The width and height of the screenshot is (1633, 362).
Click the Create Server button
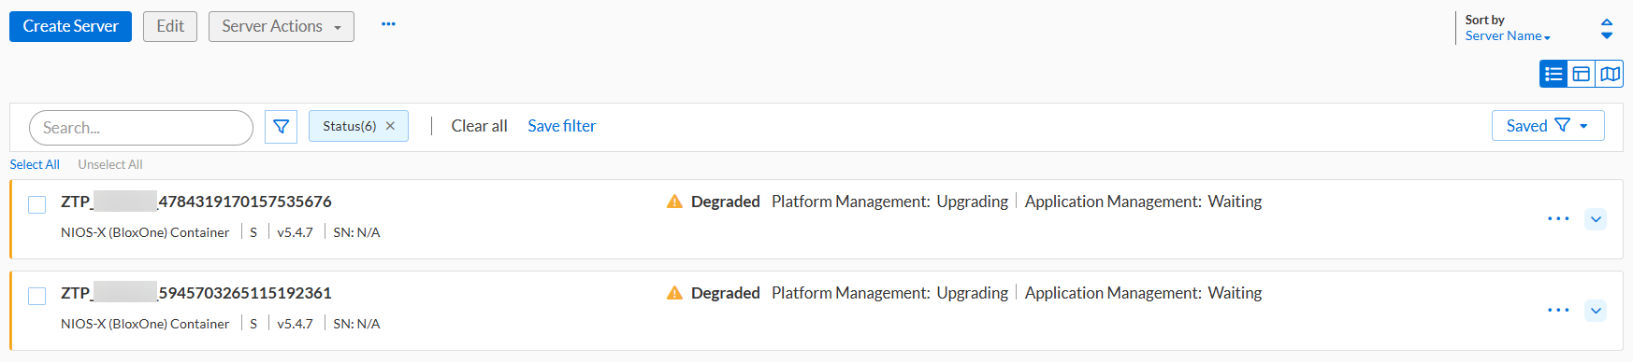click(70, 26)
